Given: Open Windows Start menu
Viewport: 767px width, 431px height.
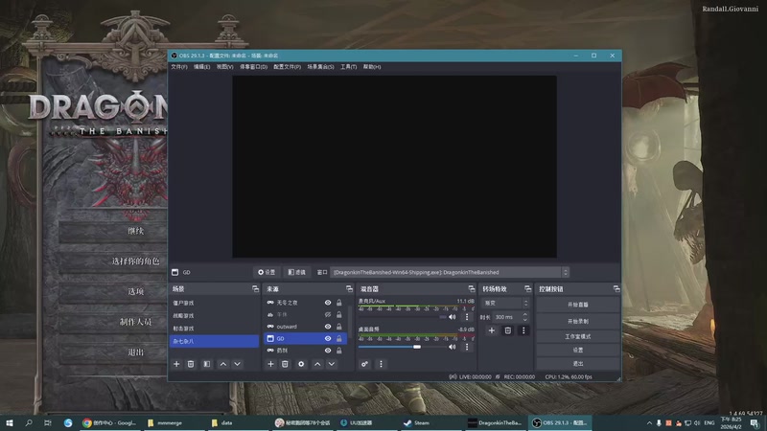Looking at the screenshot, I should coord(10,422).
